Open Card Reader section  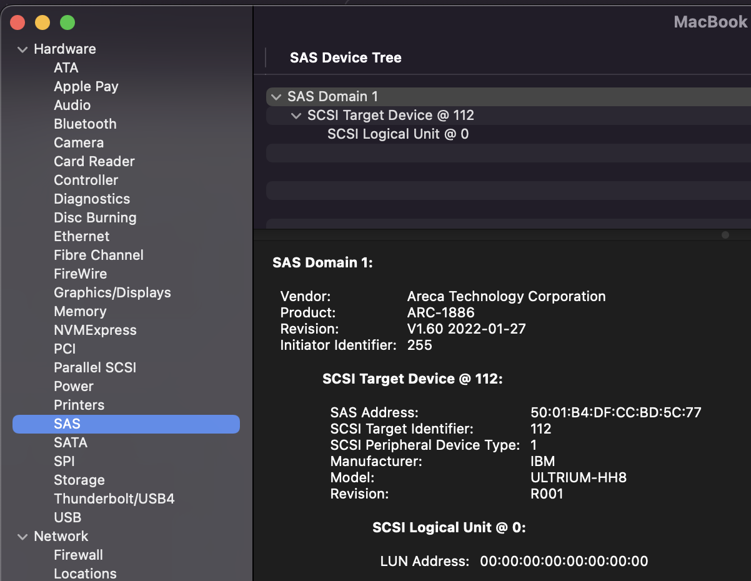(x=94, y=161)
